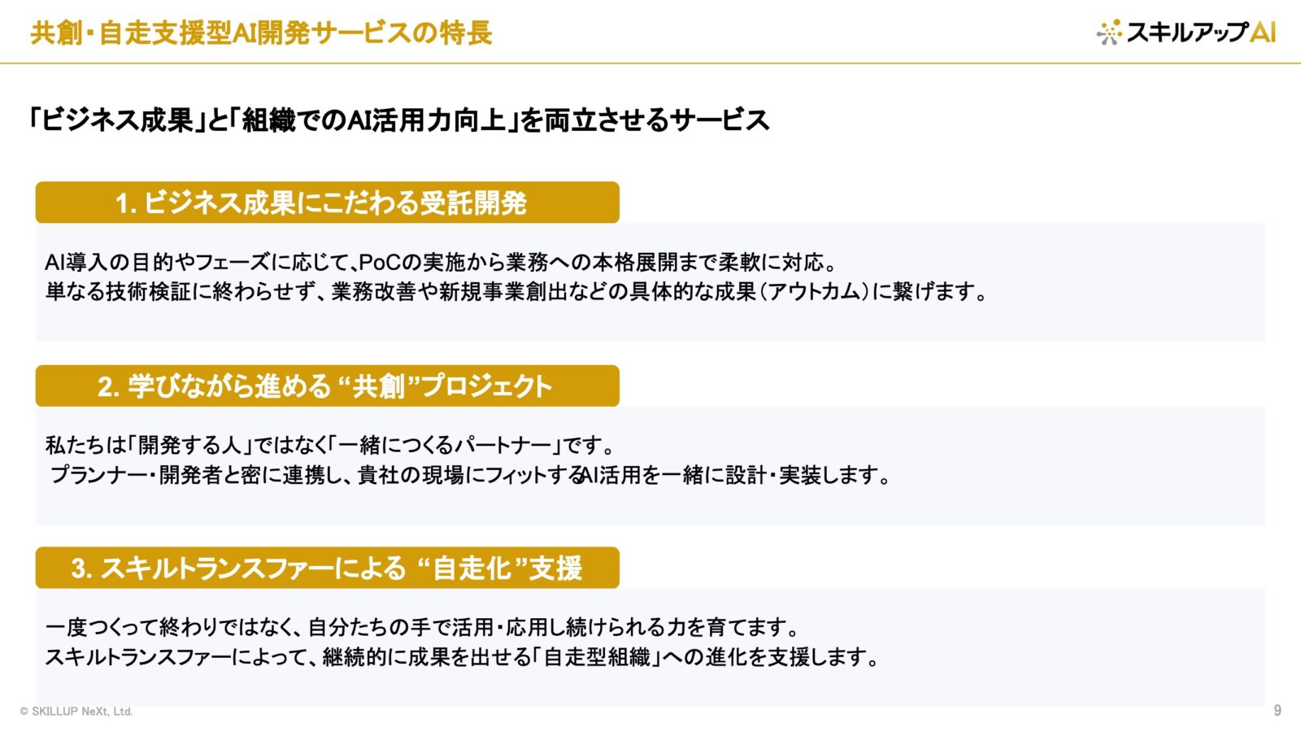This screenshot has width=1301, height=732.
Task: Click the line starting with 一度つくって終わりではなく
Action: [x=423, y=627]
